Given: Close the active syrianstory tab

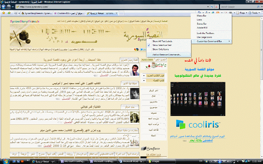Looking at the screenshot, I should coord(117,13).
